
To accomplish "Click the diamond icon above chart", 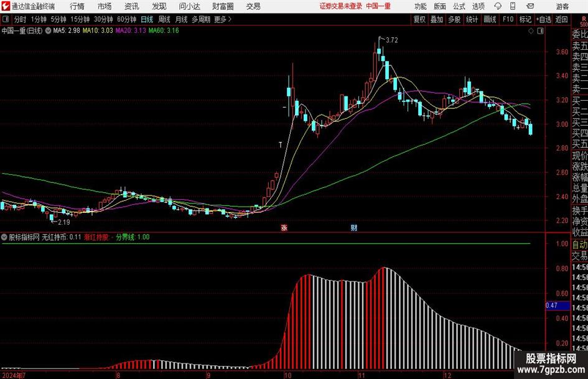I will coord(531,31).
